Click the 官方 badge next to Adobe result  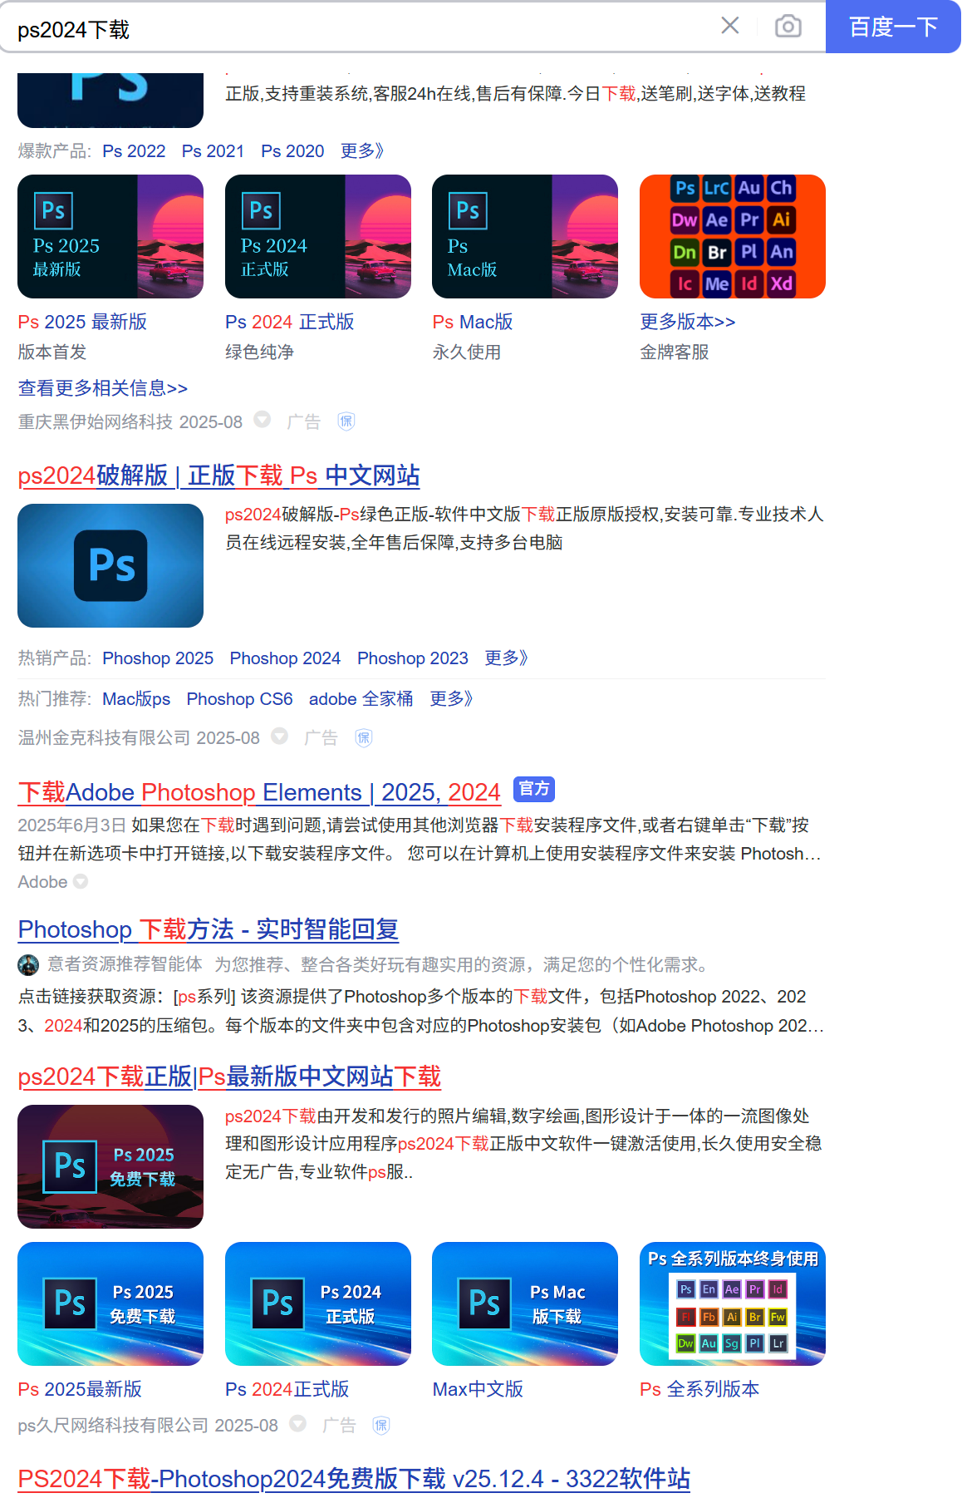534,789
